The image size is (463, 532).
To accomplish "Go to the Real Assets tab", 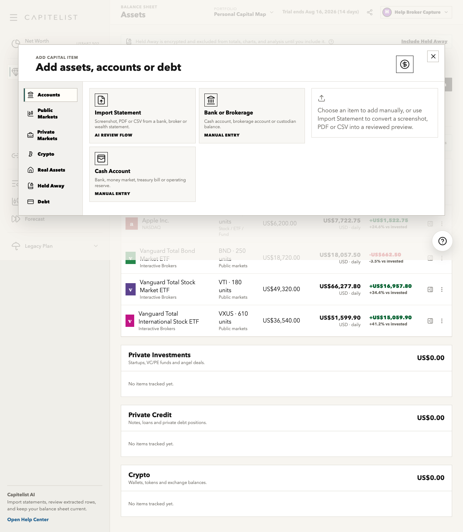I will pyautogui.click(x=51, y=170).
